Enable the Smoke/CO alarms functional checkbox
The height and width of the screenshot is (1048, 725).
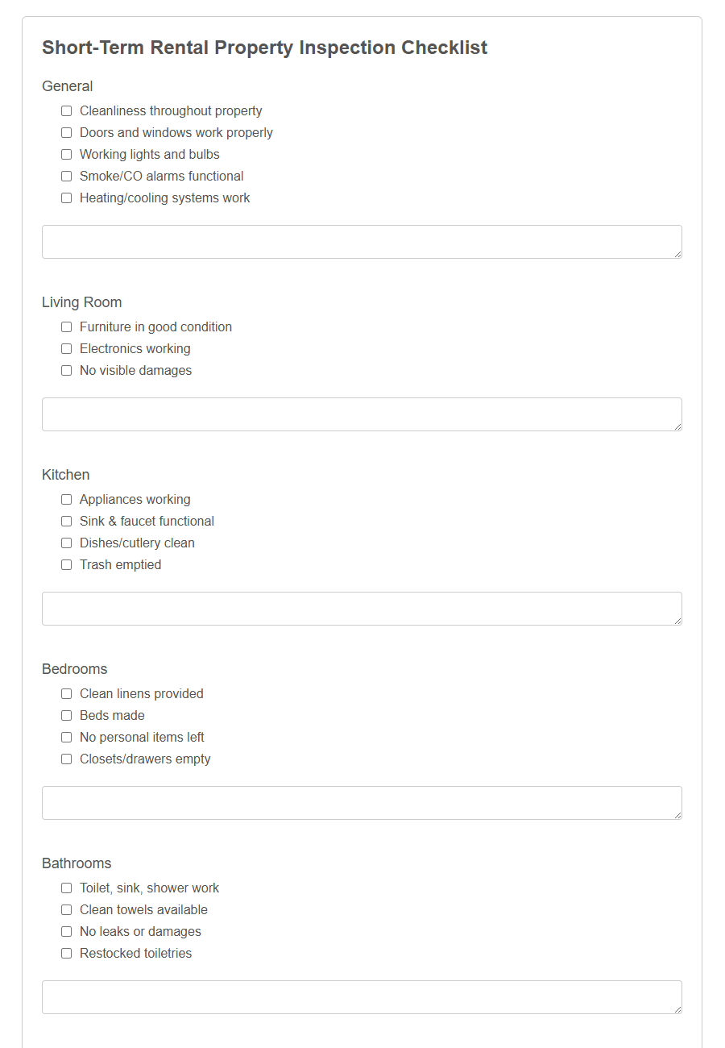pos(66,176)
